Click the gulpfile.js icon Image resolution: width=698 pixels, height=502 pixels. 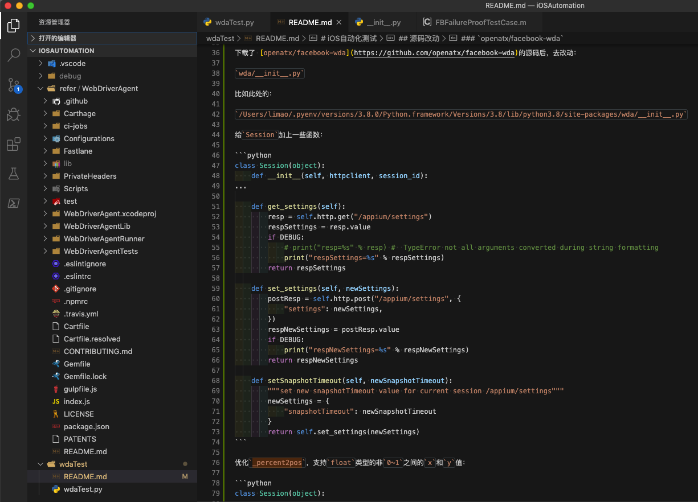coord(56,389)
